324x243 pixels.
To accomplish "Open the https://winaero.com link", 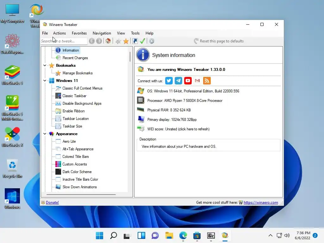I will [x=261, y=202].
